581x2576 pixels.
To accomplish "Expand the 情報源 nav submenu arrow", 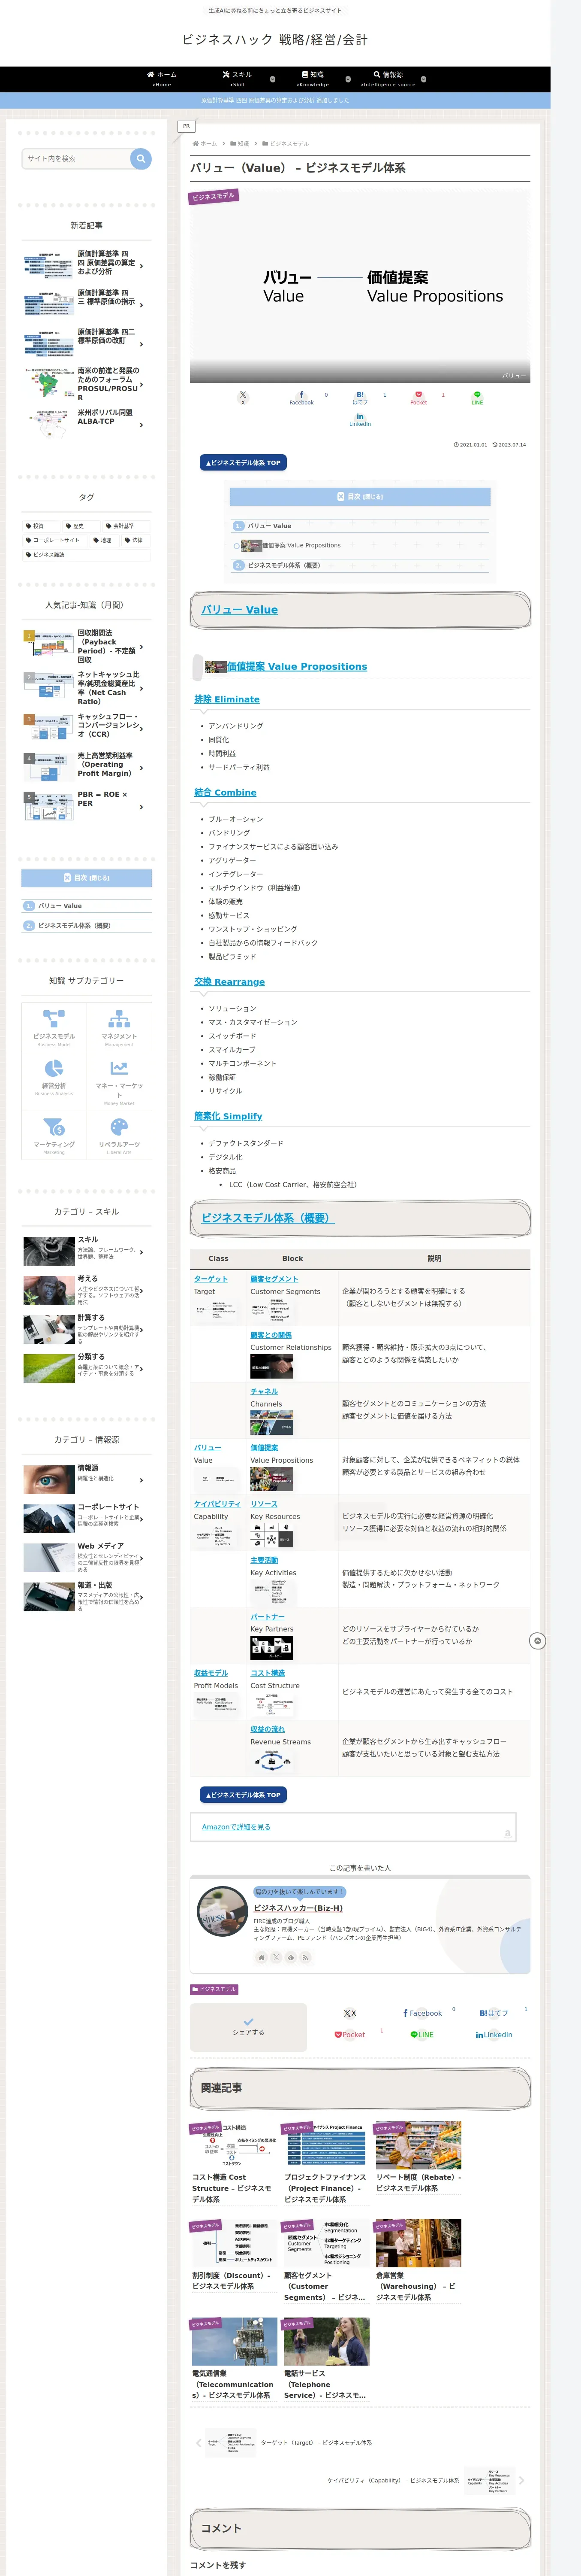I will pos(423,78).
